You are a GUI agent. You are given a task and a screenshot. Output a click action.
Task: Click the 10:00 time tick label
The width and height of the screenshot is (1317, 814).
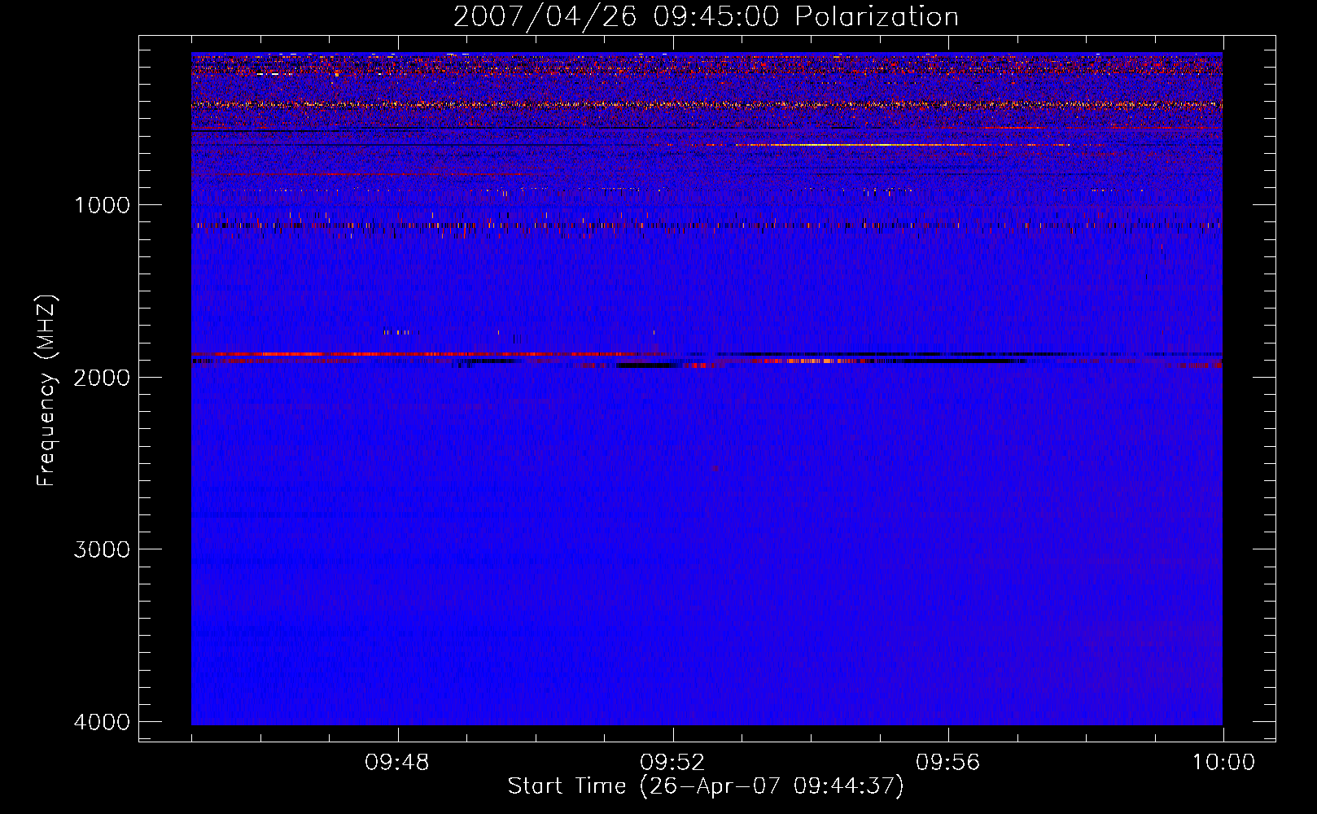[1223, 763]
